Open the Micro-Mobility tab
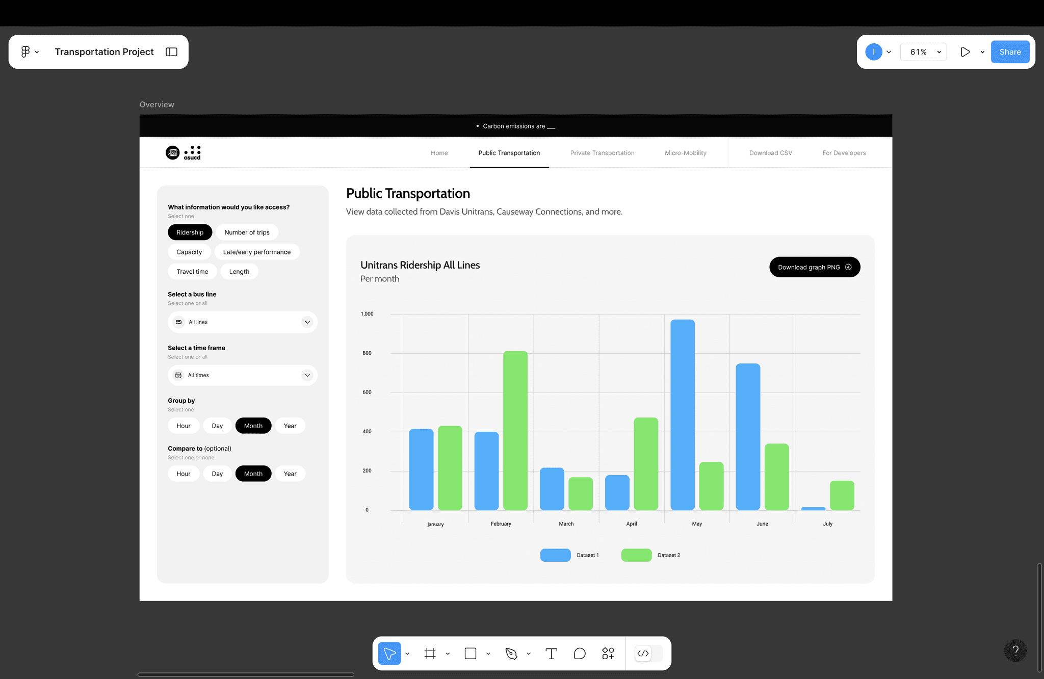The height and width of the screenshot is (679, 1044). [x=685, y=153]
